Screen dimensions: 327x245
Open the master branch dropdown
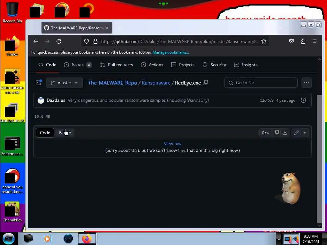point(65,83)
